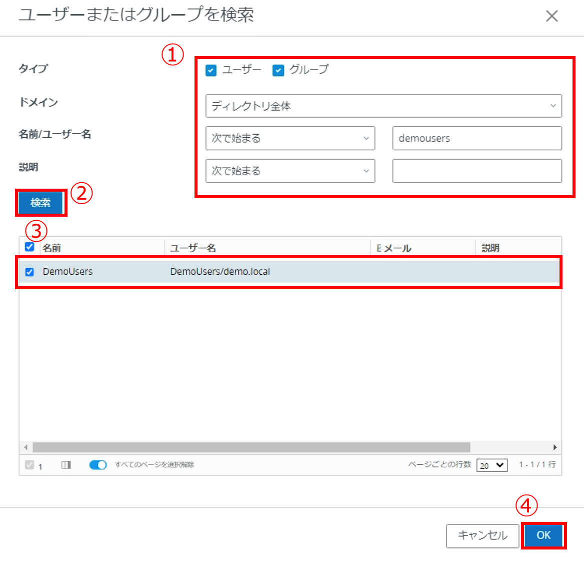The width and height of the screenshot is (584, 563).
Task: Expand description filter 次で始まる dropdown
Action: (x=290, y=171)
